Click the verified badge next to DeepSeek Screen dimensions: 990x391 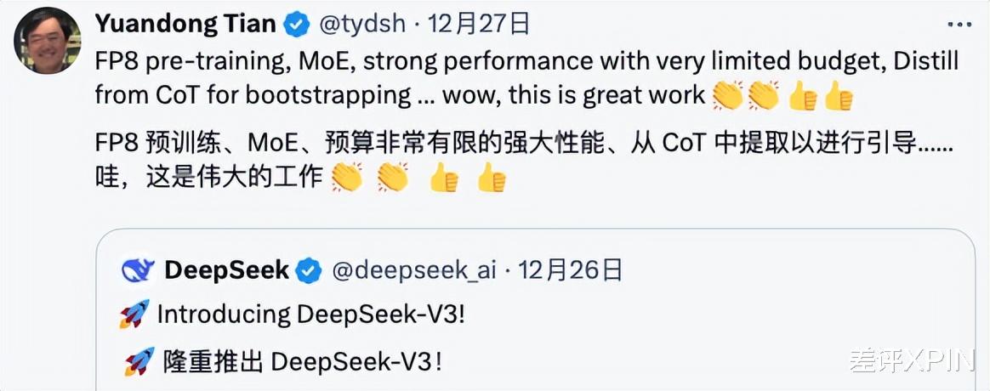point(308,271)
